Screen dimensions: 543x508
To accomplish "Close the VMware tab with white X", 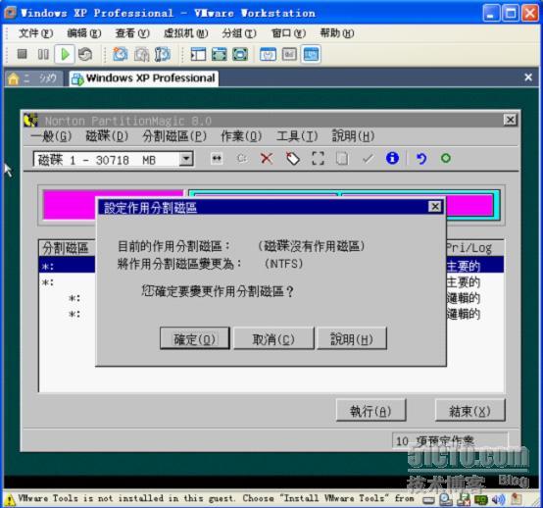I will coord(528,77).
